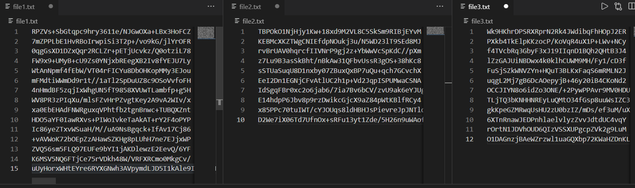
Task: Click file2.txt breadcrumb path item
Action: (x=253, y=21)
